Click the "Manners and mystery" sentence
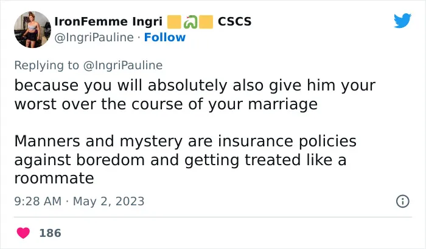This screenshot has height=249, width=426. 185,160
